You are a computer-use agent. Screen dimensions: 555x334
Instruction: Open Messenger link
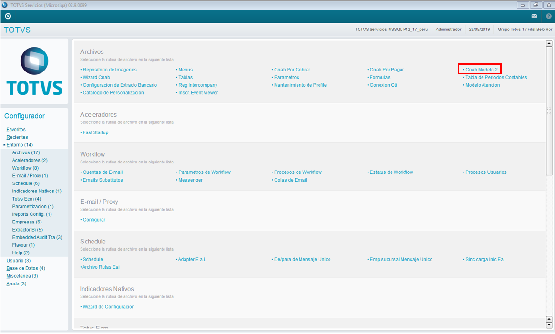[x=190, y=180]
